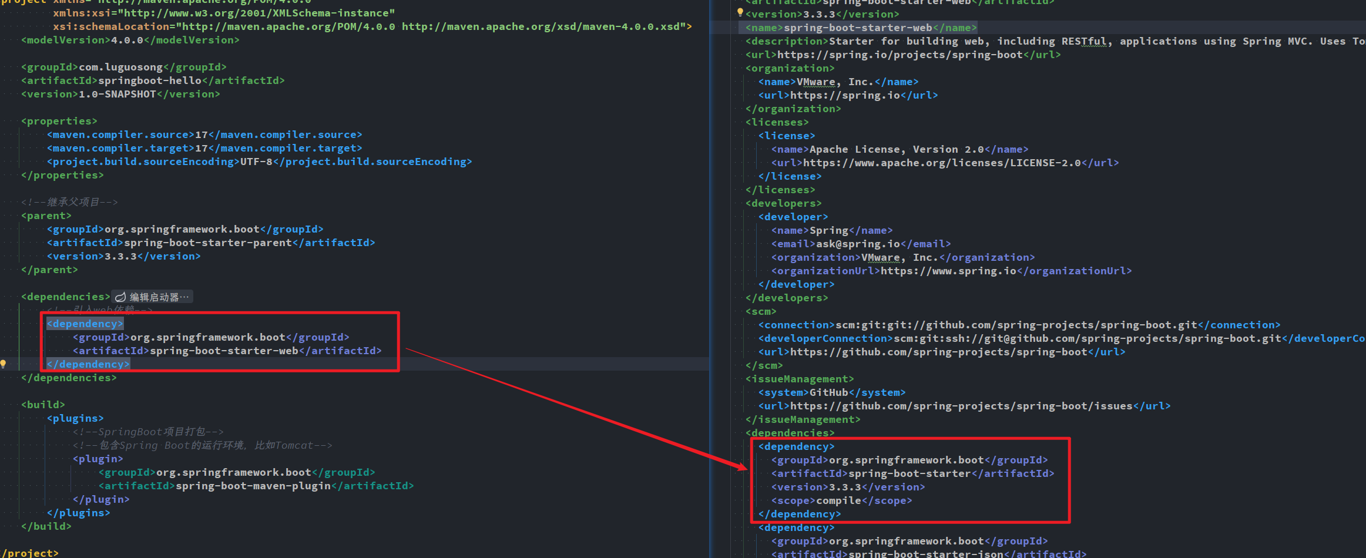This screenshot has height=558, width=1366.
Task: Click the closing plugins tag
Action: click(x=79, y=513)
